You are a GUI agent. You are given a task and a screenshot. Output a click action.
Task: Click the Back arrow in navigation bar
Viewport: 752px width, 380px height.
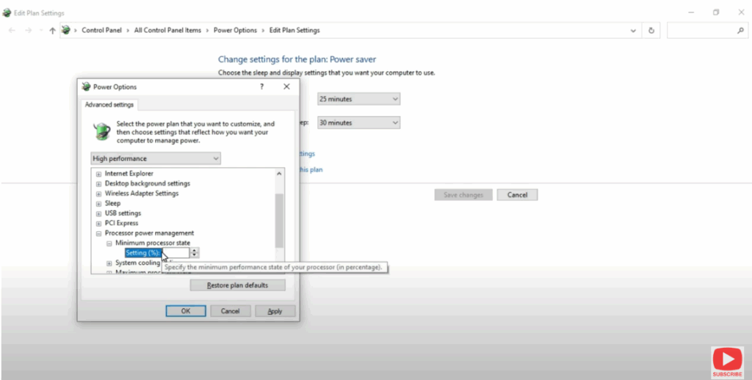(x=12, y=30)
